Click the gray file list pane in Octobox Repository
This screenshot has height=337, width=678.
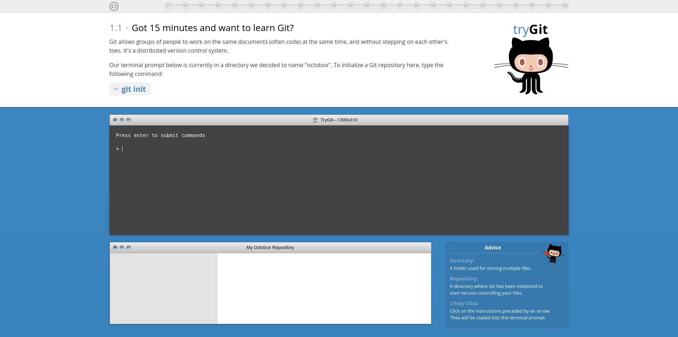(163, 289)
